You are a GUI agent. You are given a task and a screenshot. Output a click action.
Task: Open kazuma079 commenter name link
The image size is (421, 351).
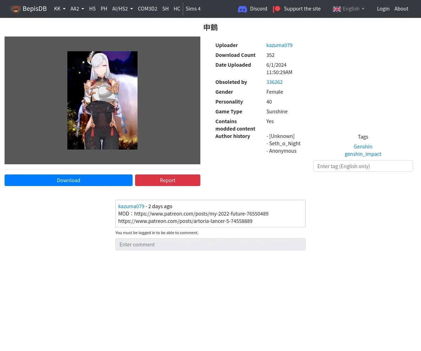click(x=131, y=206)
